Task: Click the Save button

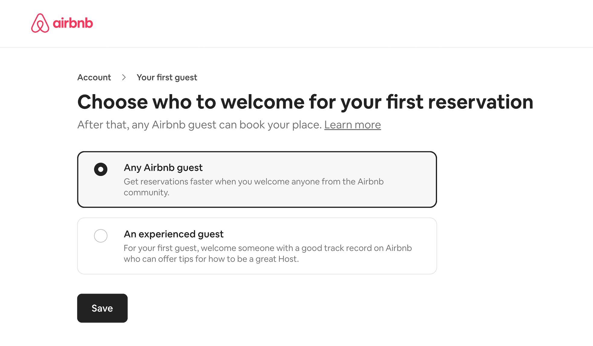Action: [102, 308]
